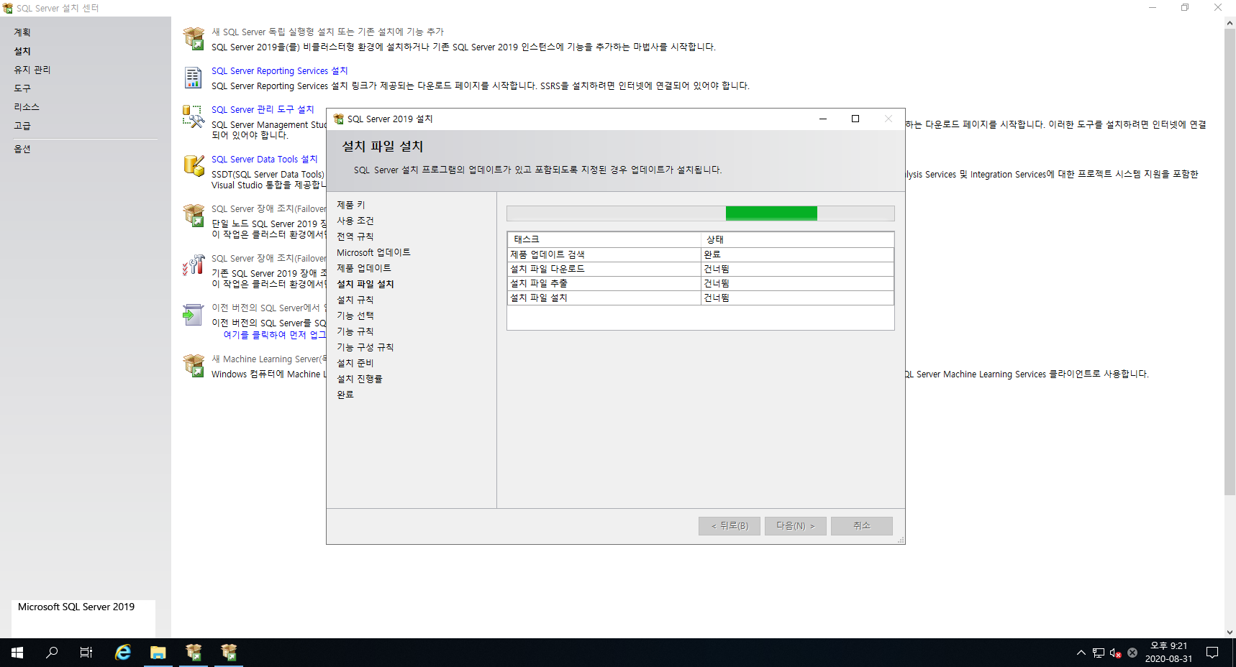Image resolution: width=1236 pixels, height=667 pixels.
Task: Open the Windows Start menu
Action: pos(17,653)
